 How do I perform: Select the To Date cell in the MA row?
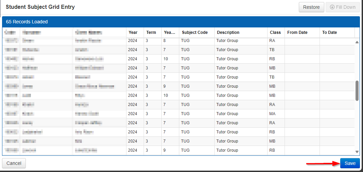(x=337, y=113)
